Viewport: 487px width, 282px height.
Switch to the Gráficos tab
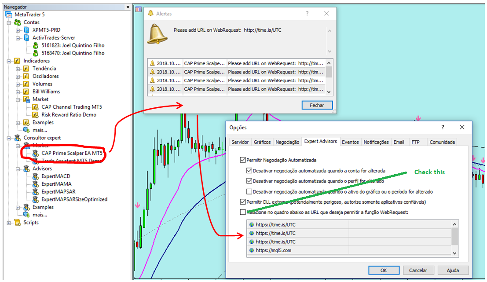[262, 142]
